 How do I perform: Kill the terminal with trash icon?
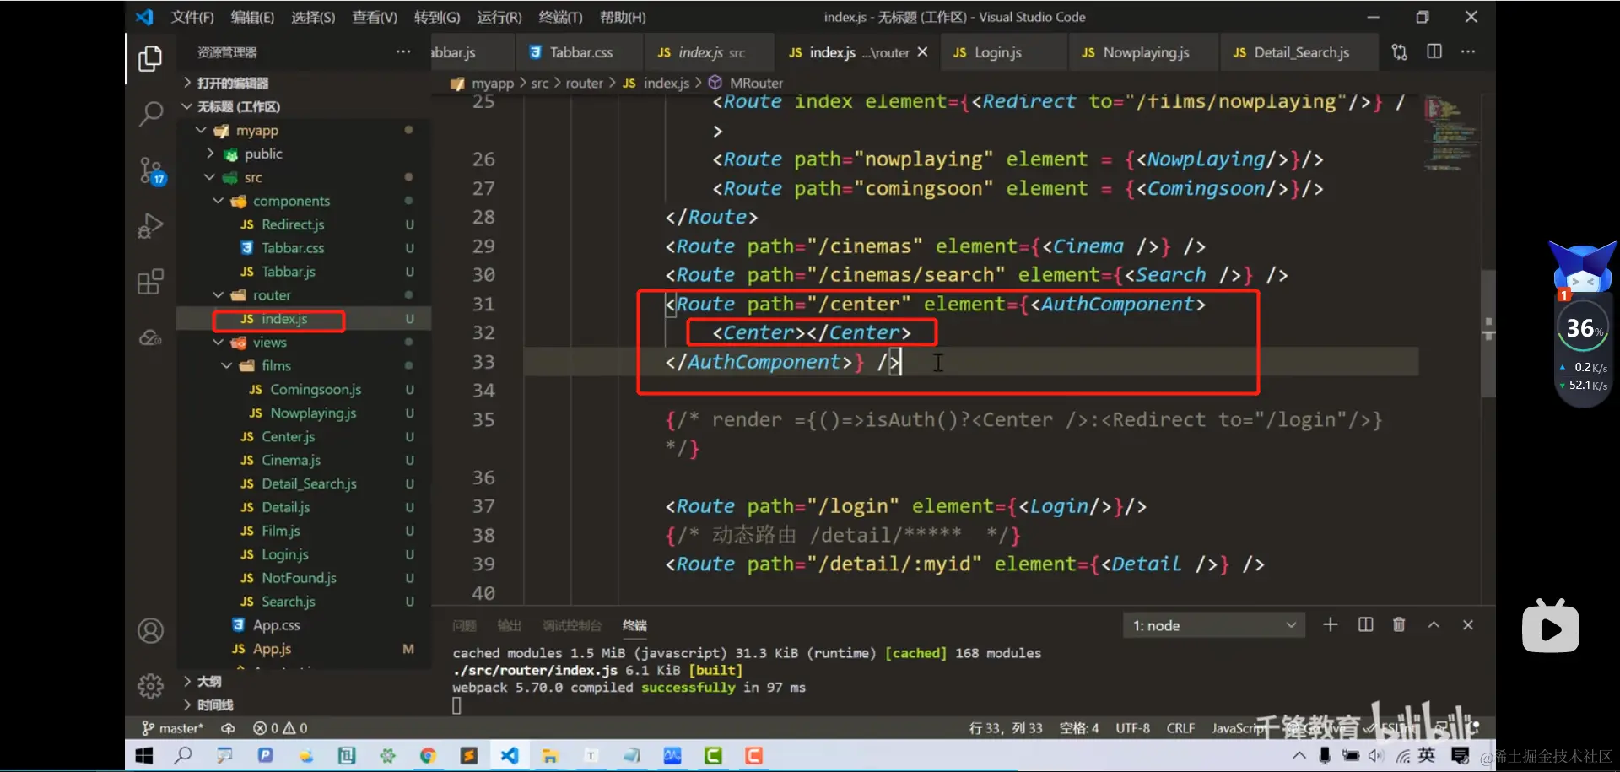pyautogui.click(x=1399, y=624)
